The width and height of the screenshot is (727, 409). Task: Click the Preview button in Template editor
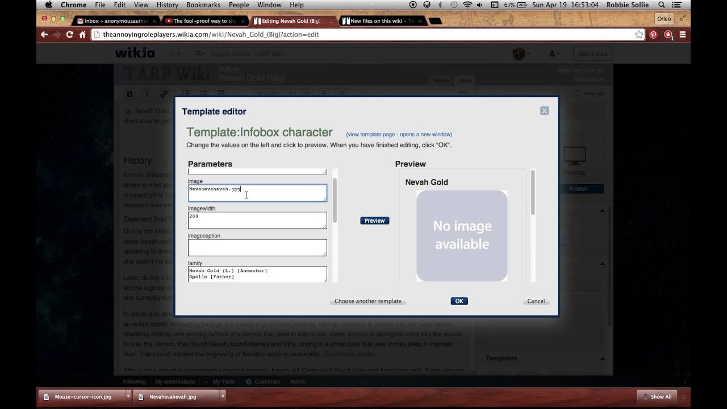click(374, 220)
